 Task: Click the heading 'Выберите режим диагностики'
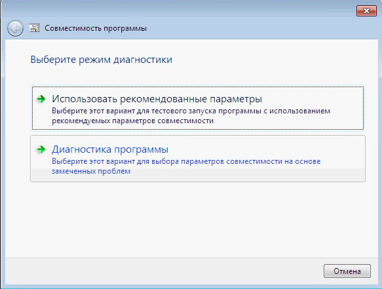tap(102, 60)
